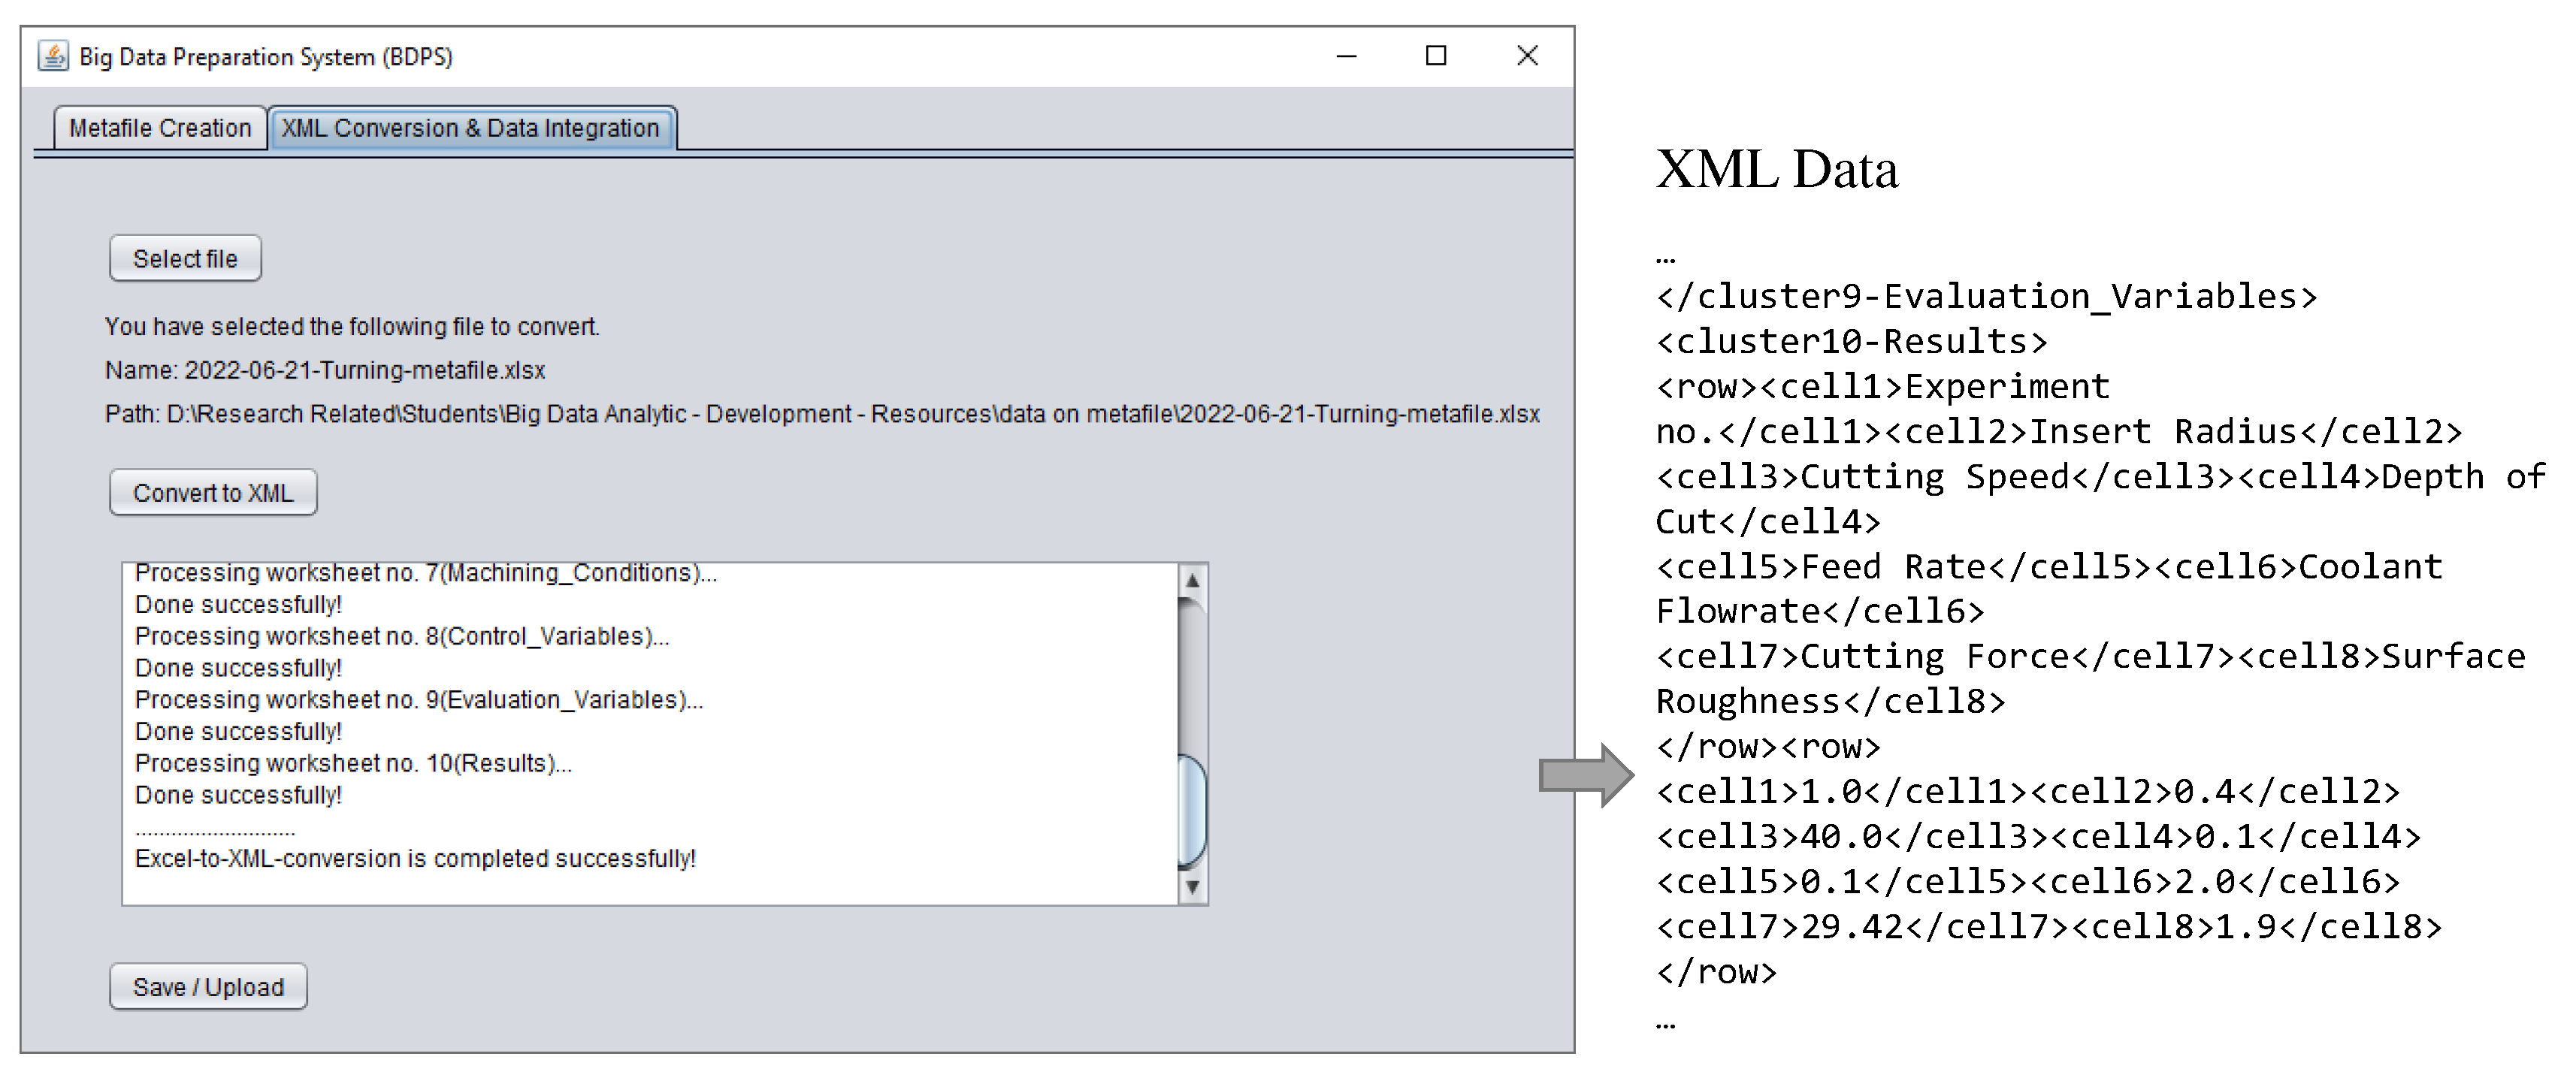Click the Select file button
Screen dimensions: 2576x1084
185,259
